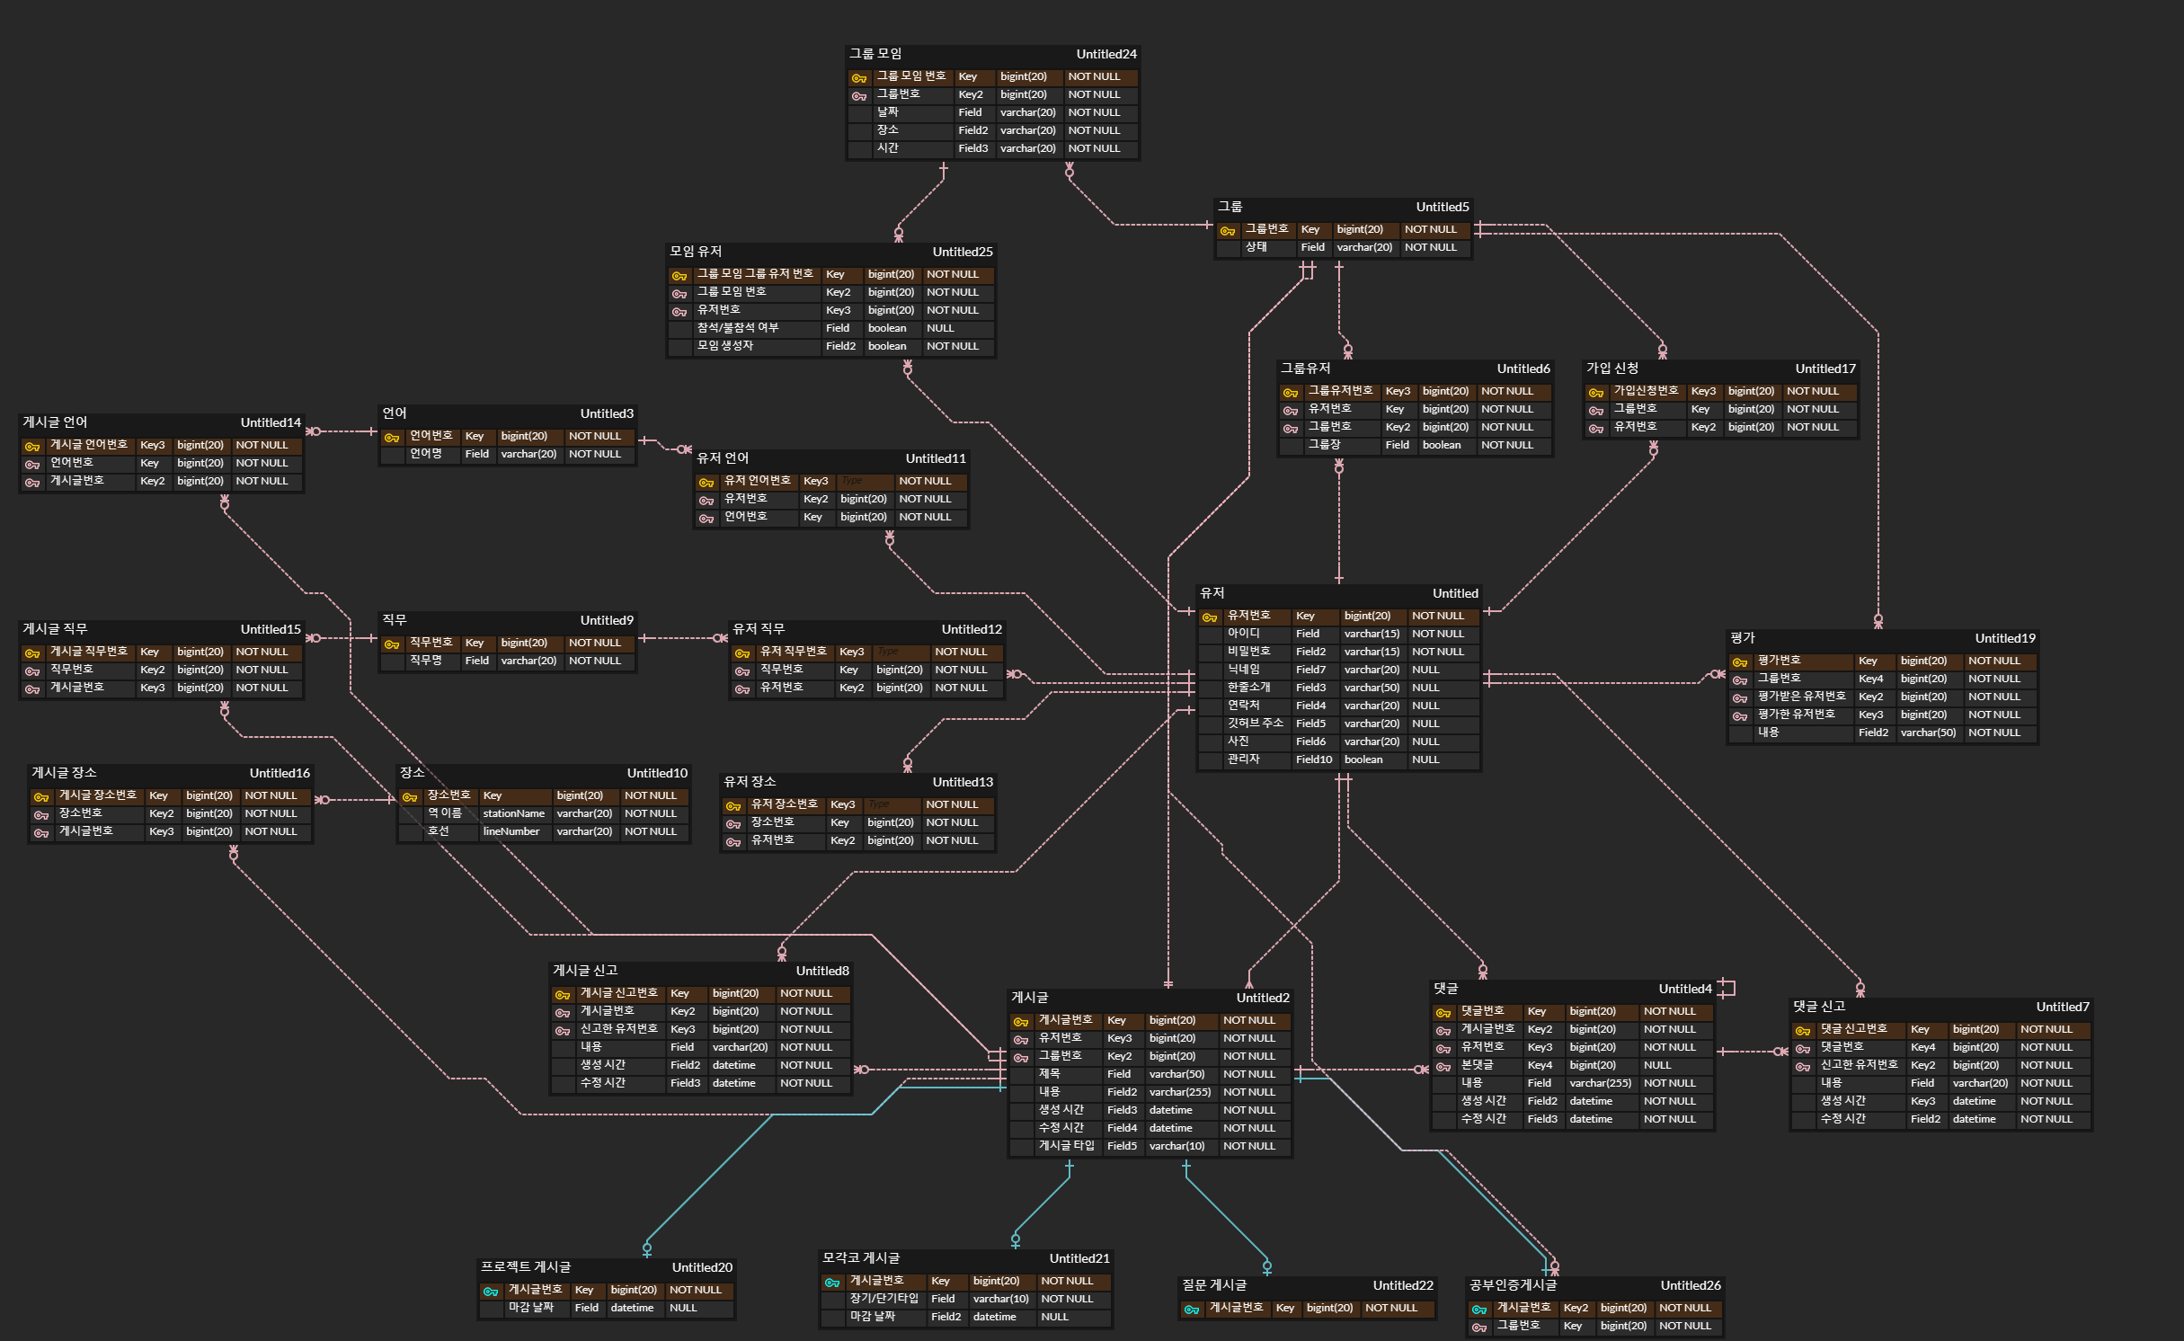The image size is (2184, 1341).
Task: Click the NULL cell of the 참석/불참석 여부 row
Action: pos(940,328)
